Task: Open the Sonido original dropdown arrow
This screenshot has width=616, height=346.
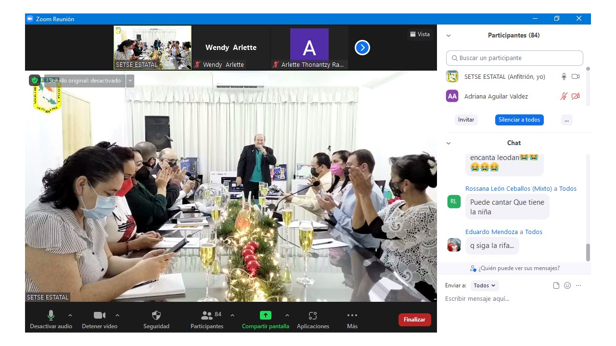Action: click(x=130, y=81)
